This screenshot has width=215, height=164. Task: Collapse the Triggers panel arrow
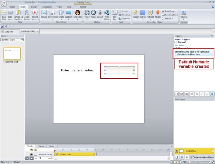(212, 36)
